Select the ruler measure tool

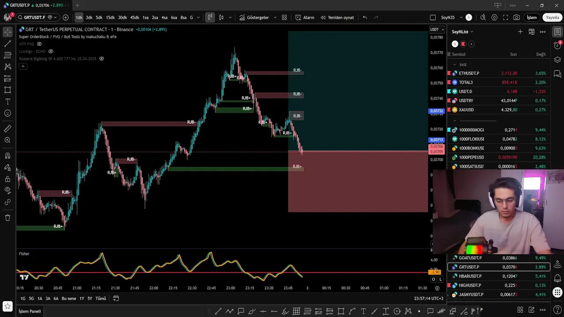pyautogui.click(x=7, y=129)
